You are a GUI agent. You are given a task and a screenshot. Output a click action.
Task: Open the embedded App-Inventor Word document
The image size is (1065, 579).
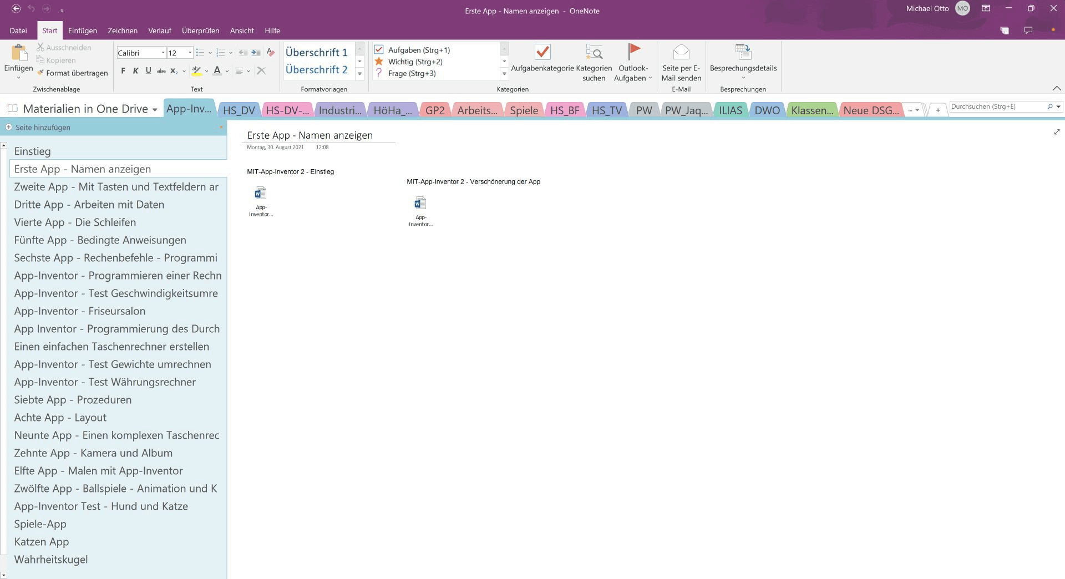[x=260, y=194]
